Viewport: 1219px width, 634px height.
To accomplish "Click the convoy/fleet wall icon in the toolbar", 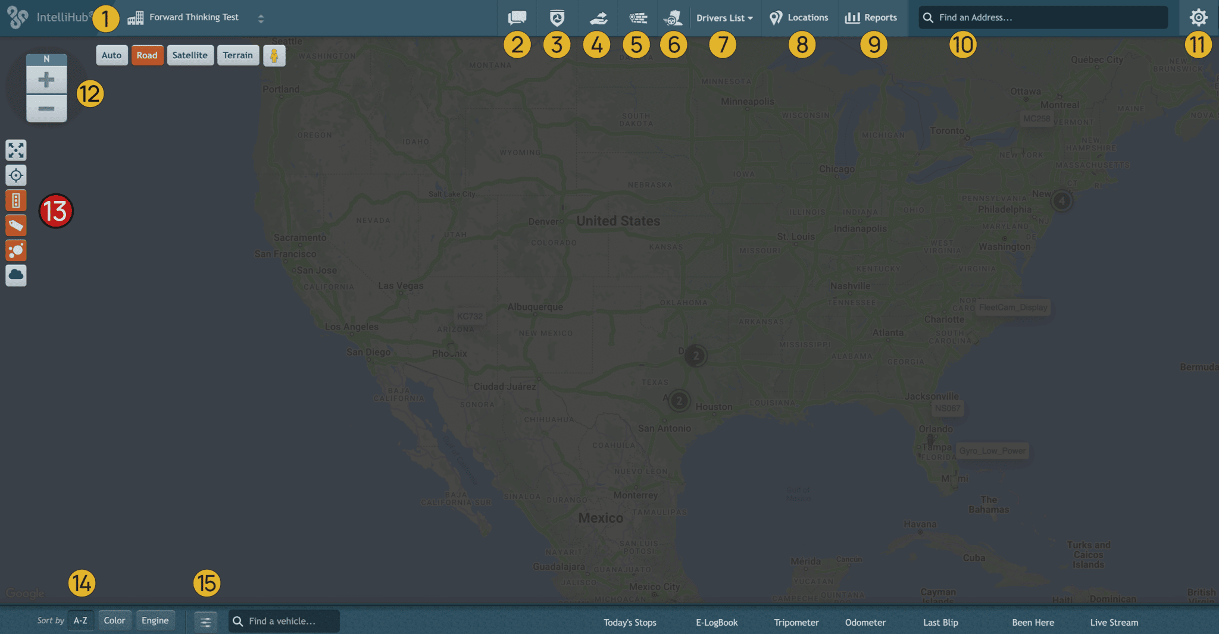I will [x=637, y=18].
